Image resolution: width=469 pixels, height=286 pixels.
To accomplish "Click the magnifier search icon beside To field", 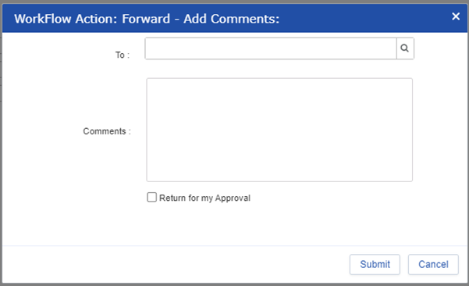I will [405, 48].
